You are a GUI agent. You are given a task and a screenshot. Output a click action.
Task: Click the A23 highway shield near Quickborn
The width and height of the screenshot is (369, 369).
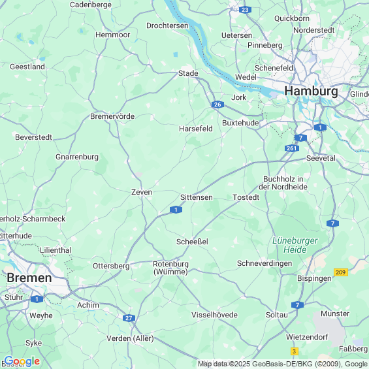coord(245,10)
